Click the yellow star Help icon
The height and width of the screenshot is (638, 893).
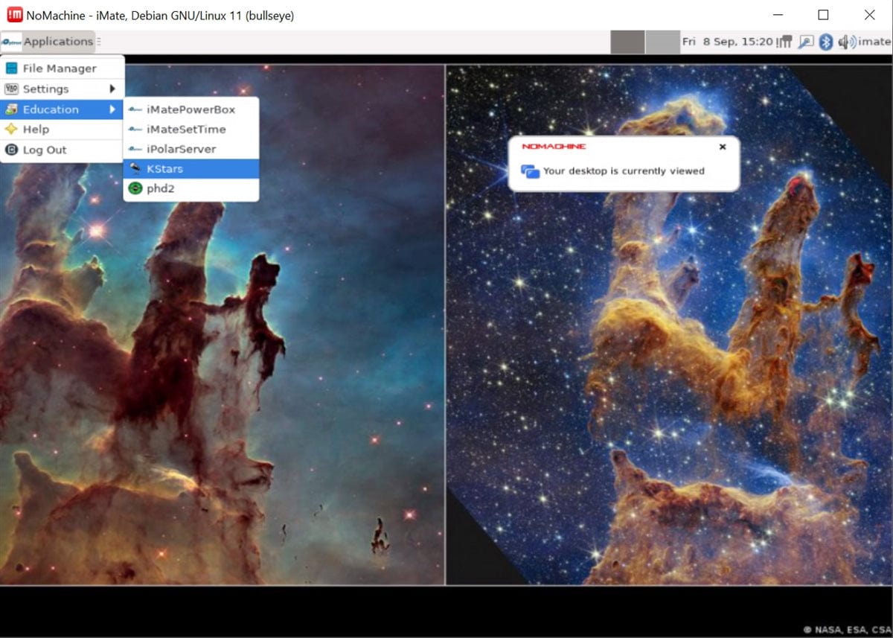[11, 130]
